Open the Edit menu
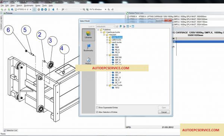 (x=7, y=6)
